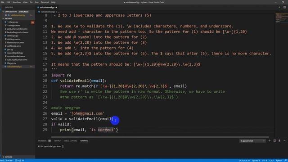Switch to the Output panel tab
The height and width of the screenshot is (162, 288).
[57, 141]
